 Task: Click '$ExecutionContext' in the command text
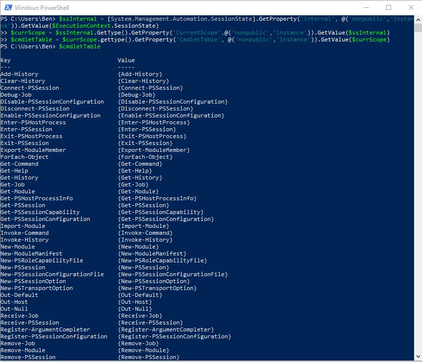point(81,26)
